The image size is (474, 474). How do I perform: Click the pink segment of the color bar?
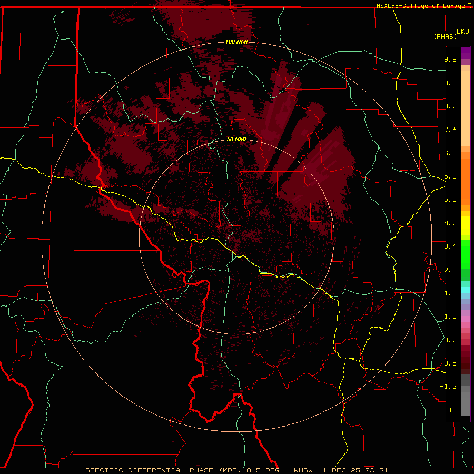tap(465, 319)
